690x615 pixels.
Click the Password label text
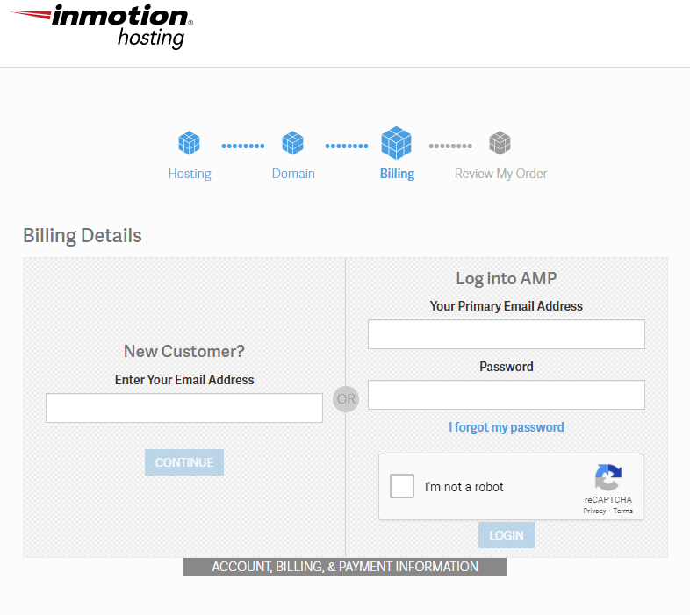(x=507, y=367)
